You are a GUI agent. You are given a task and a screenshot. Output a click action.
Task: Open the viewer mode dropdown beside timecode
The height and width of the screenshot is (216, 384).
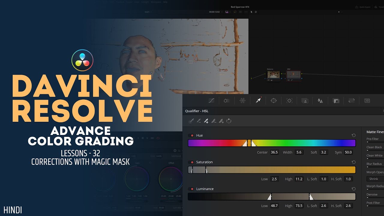228,12
